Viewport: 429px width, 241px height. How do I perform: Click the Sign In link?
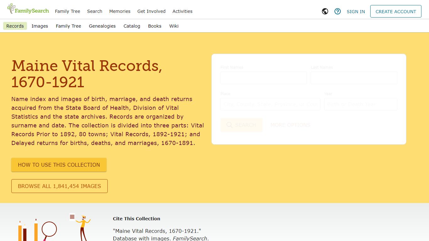coord(356,12)
